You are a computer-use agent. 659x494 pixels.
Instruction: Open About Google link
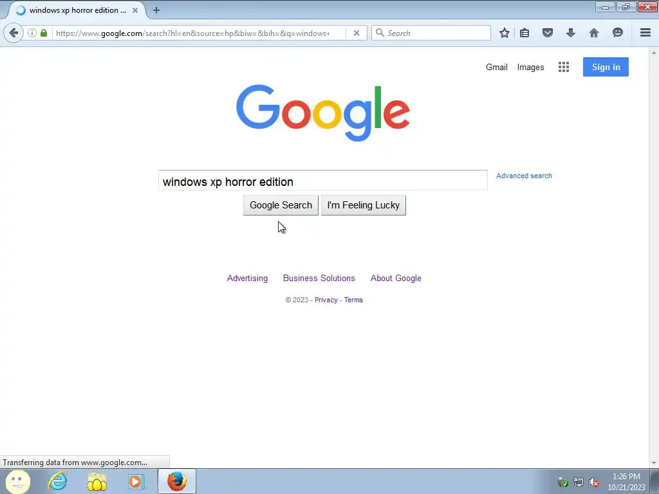[396, 278]
